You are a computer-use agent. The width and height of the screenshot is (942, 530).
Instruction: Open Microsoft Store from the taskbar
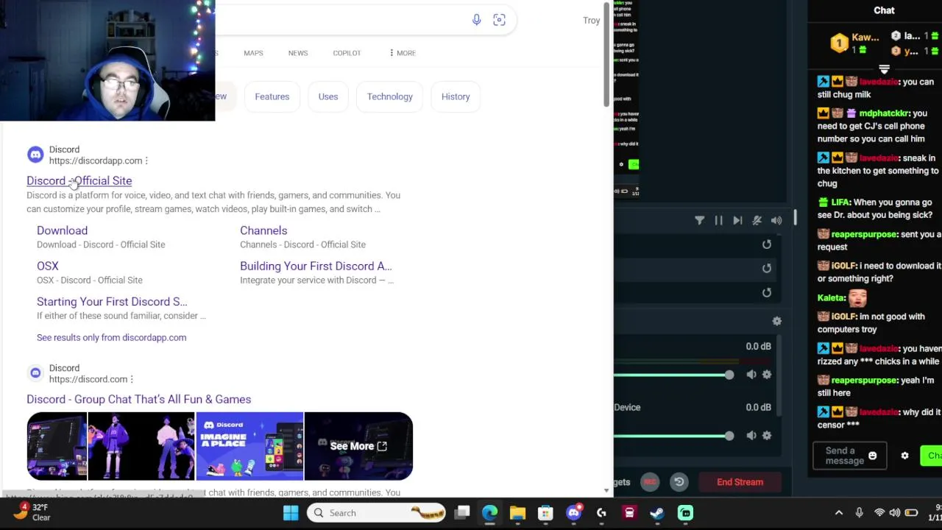tap(545, 513)
